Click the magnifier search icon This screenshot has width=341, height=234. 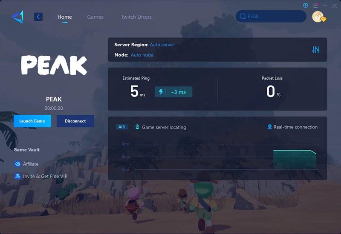[243, 16]
